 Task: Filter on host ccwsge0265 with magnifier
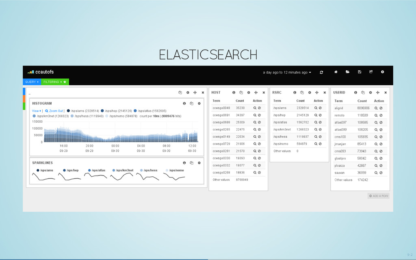pos(255,130)
